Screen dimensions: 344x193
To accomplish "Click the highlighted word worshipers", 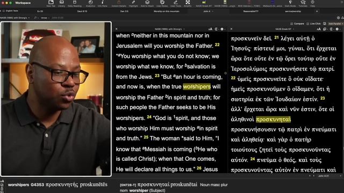I will [197, 87].
